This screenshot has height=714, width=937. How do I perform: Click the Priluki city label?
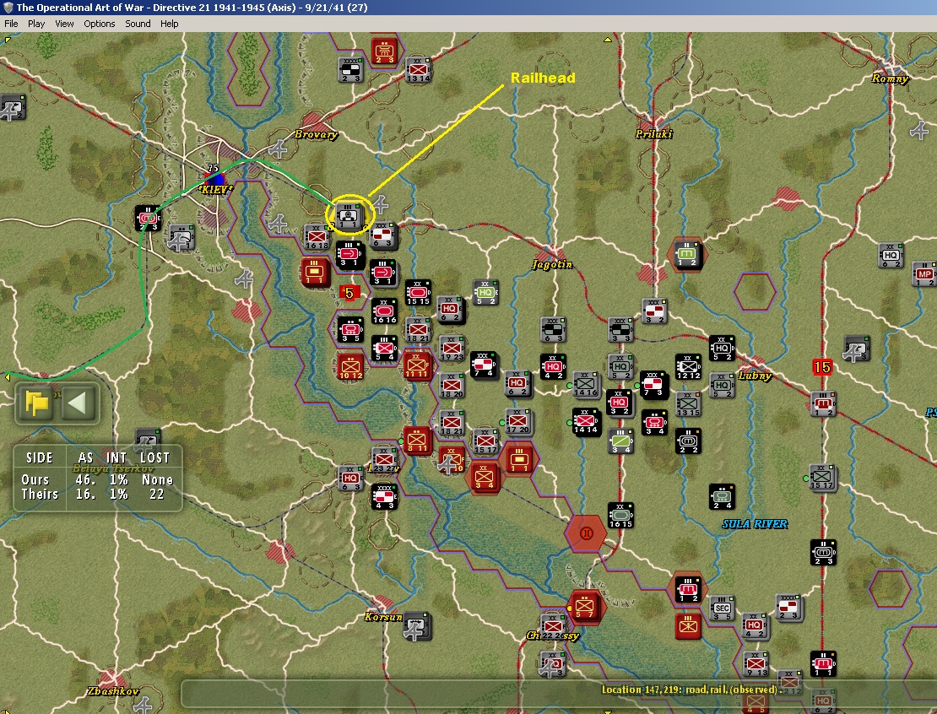click(653, 134)
